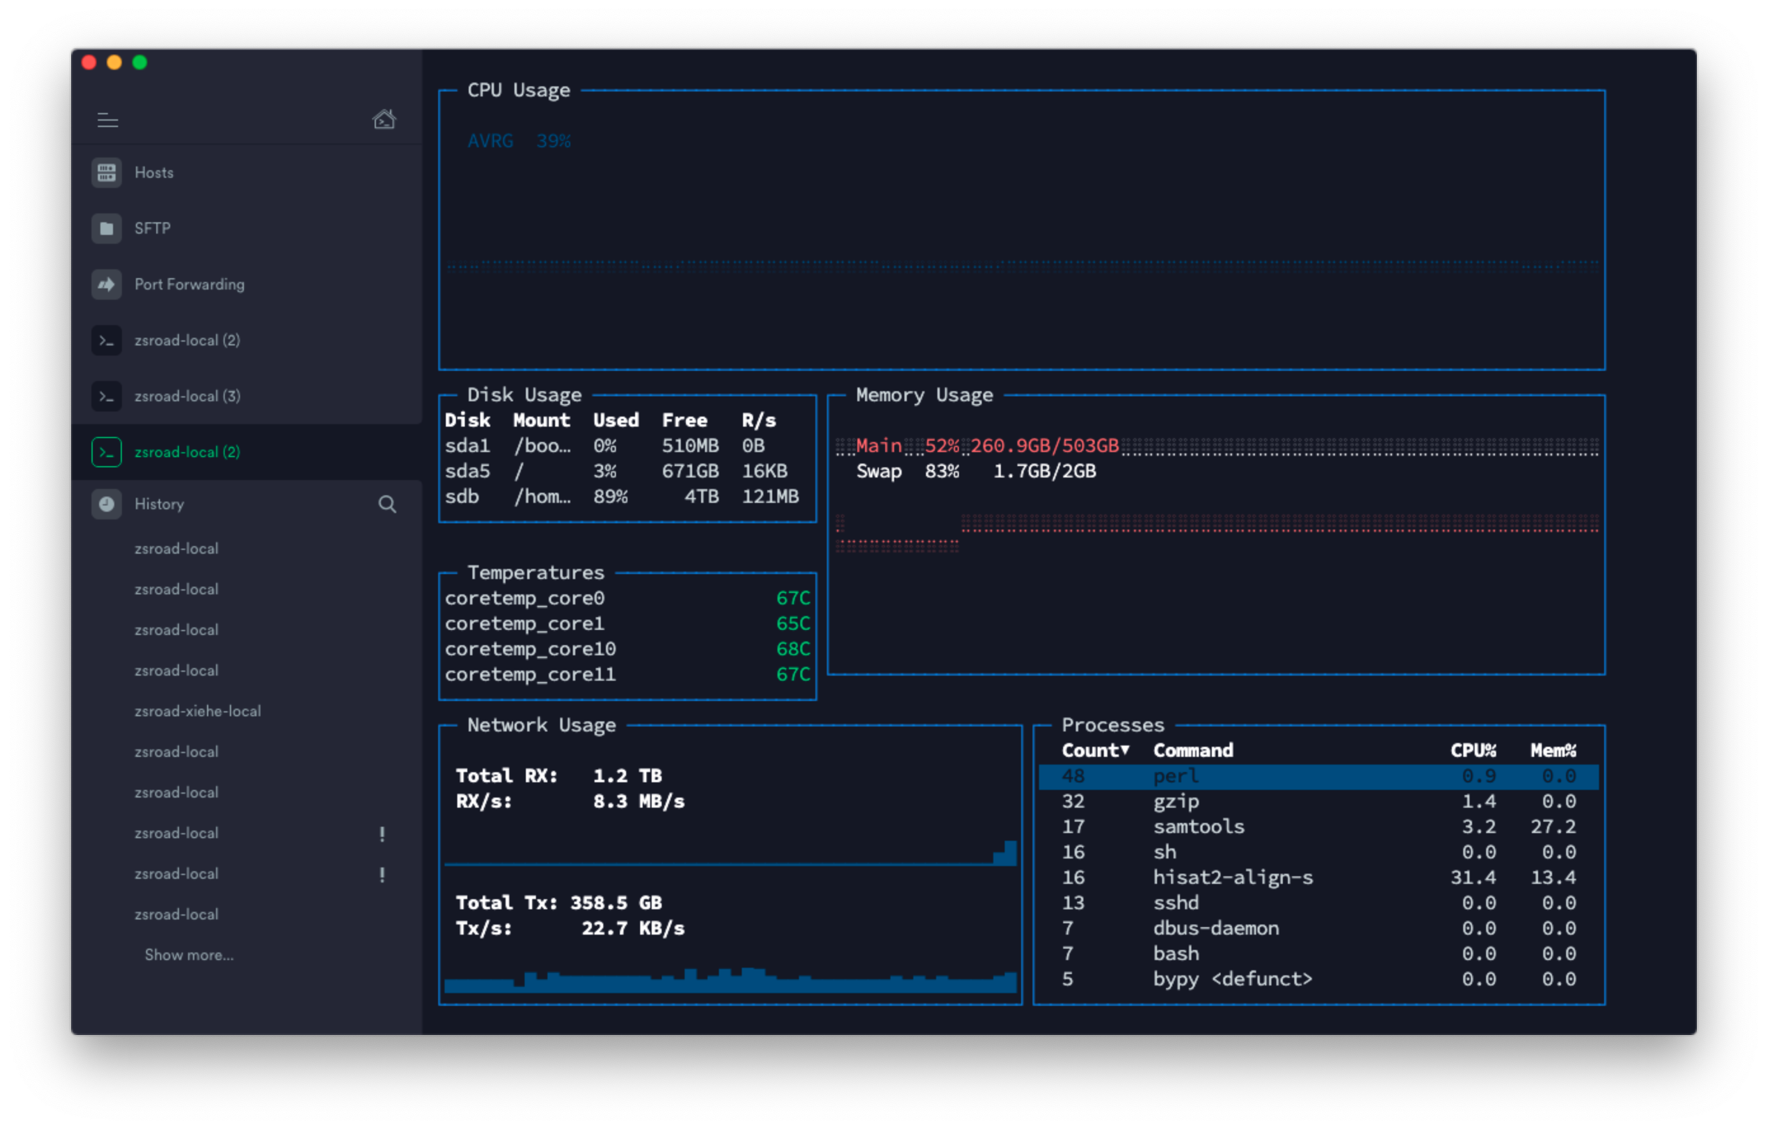Sort processes by Count column arrow

coord(1125,749)
